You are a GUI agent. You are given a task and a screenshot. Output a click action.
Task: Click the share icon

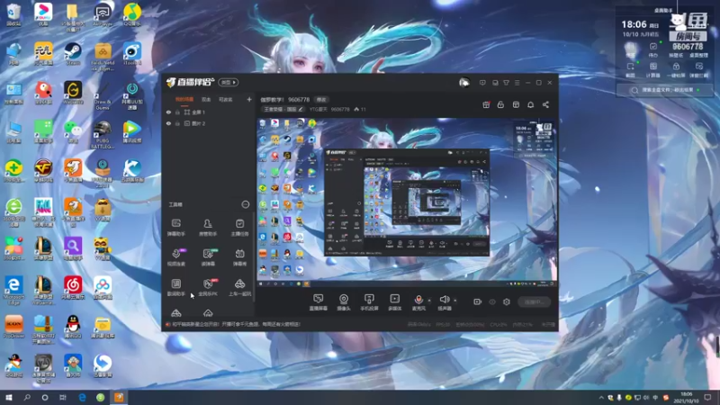click(x=545, y=104)
